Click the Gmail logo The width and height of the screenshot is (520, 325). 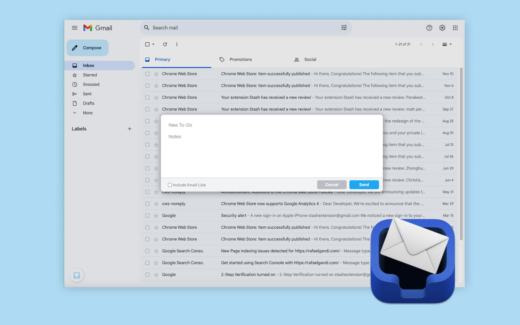[97, 28]
